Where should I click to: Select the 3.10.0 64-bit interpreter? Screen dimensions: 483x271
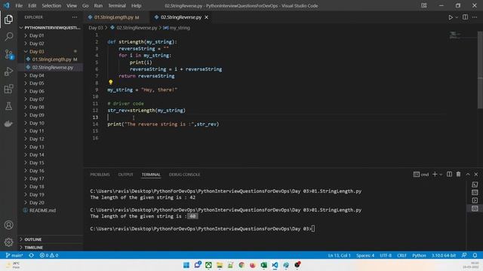(x=444, y=255)
